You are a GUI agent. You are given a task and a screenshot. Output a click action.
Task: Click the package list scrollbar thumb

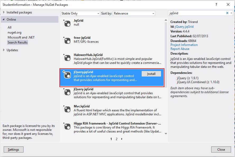coord(166,55)
